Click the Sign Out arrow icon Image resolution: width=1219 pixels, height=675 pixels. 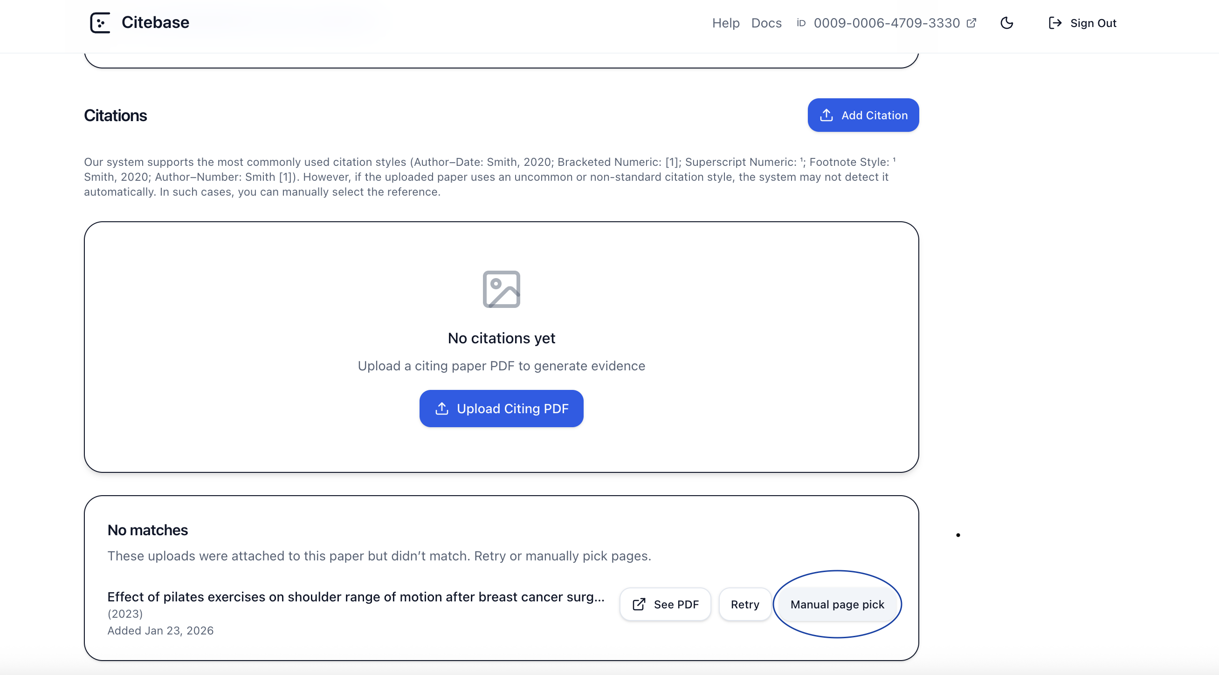1055,23
